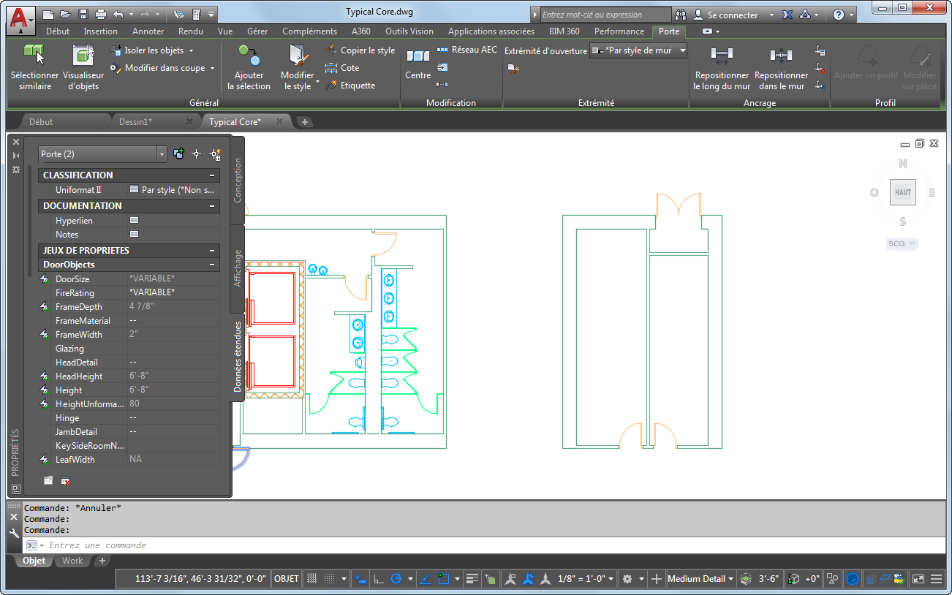This screenshot has width=952, height=595.
Task: Open the Porte (2) object selection dropdown
Action: coord(162,154)
